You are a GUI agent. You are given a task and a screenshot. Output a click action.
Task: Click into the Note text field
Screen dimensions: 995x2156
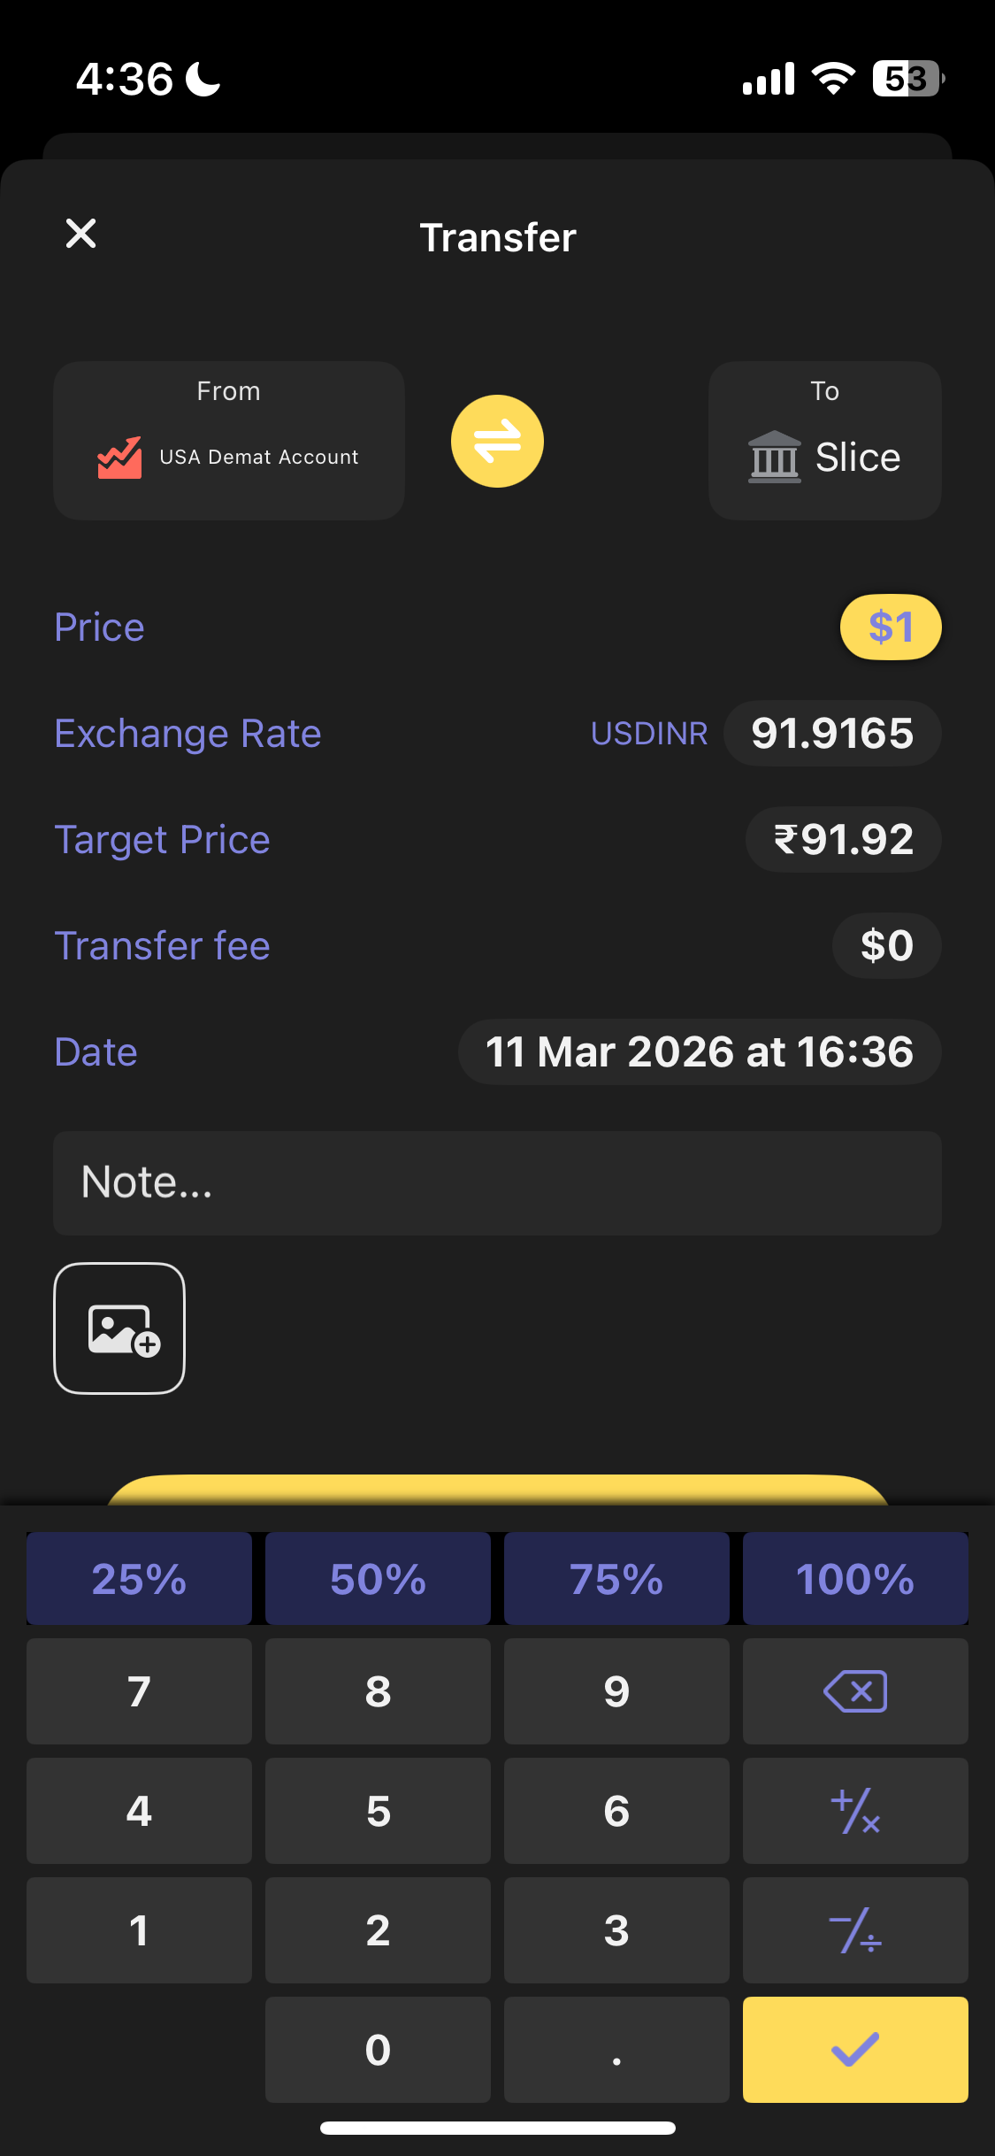pos(497,1183)
